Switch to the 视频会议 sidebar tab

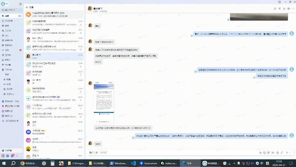(9, 45)
